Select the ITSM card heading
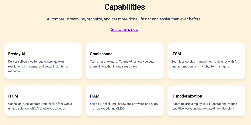This screenshot has width=251, height=125. point(176,54)
